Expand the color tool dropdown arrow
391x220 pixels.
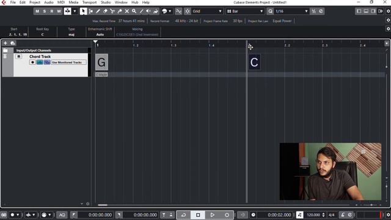click(170, 11)
